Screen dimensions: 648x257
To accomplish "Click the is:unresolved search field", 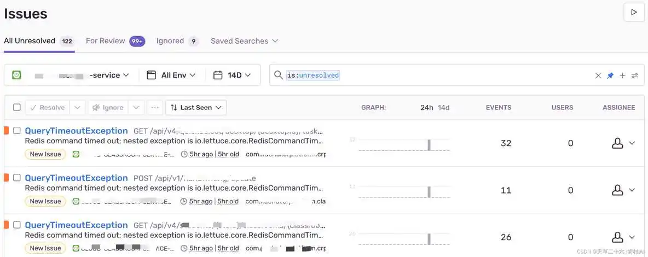I will (438, 75).
